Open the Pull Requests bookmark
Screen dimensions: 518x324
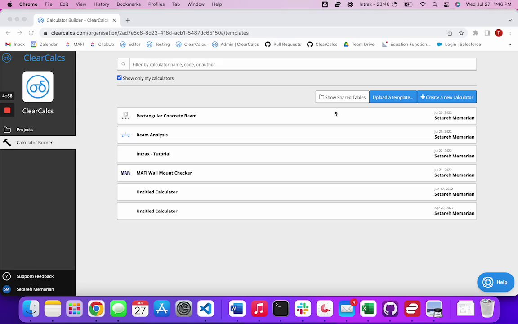coord(283,44)
